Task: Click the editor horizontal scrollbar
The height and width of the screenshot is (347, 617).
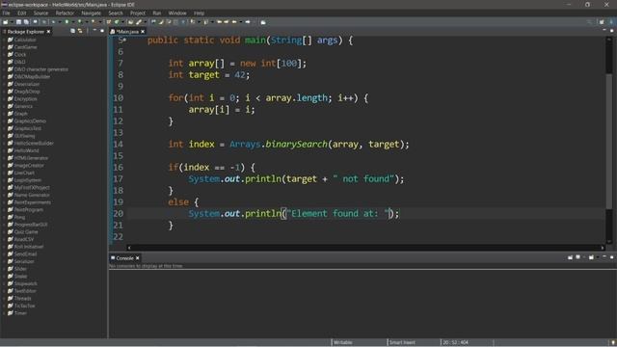Action: click(366, 248)
